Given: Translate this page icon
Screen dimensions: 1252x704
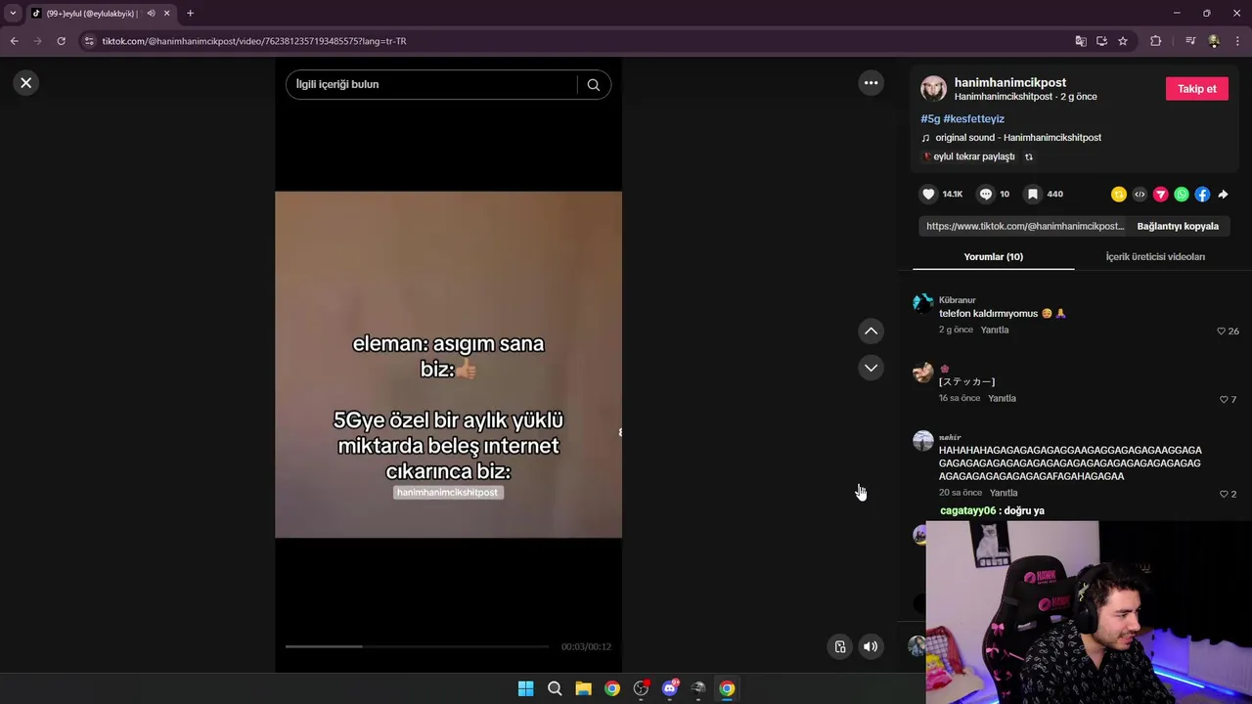Looking at the screenshot, I should [1081, 41].
